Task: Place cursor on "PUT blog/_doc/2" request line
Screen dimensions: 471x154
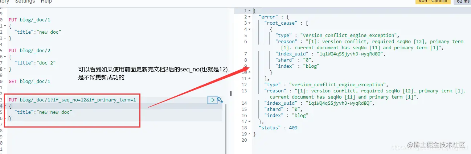Action: click(x=29, y=51)
